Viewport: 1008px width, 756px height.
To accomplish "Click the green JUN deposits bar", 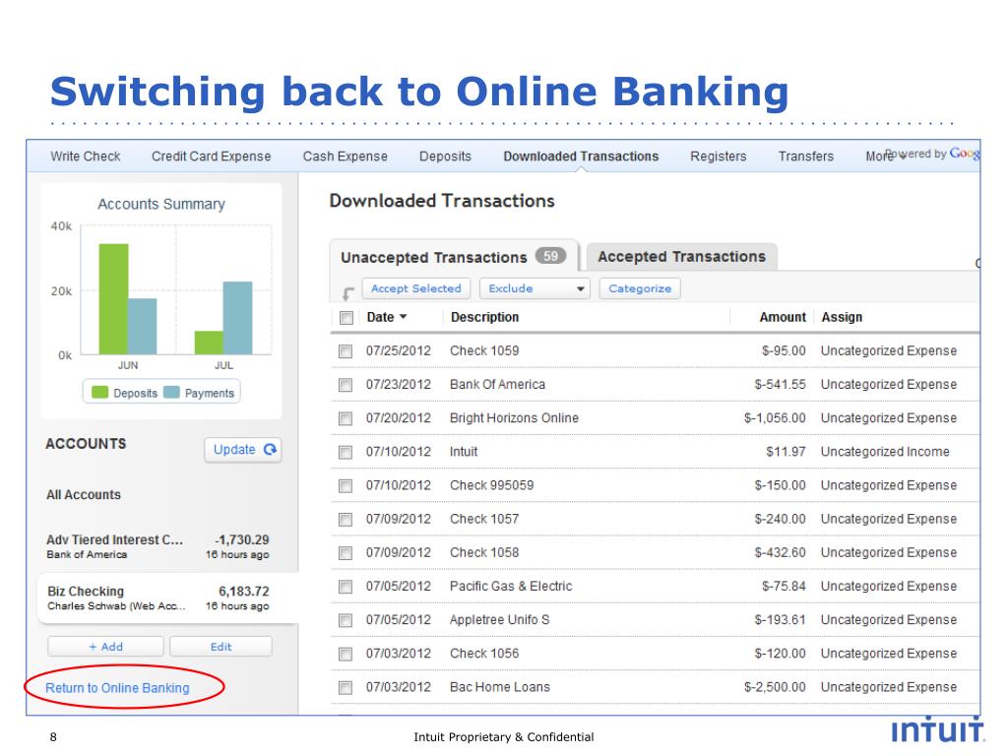I will click(x=113, y=299).
